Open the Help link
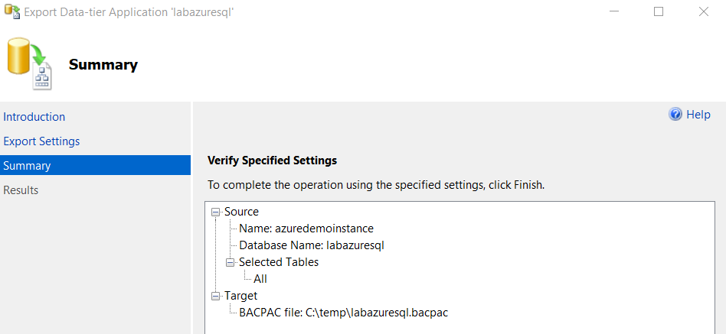This screenshot has height=334, width=726. tap(698, 115)
